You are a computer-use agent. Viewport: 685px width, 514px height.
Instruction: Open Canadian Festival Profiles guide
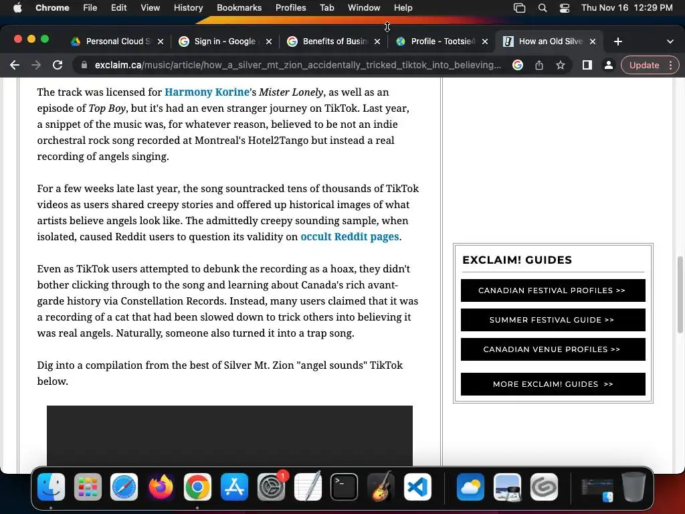pyautogui.click(x=553, y=290)
